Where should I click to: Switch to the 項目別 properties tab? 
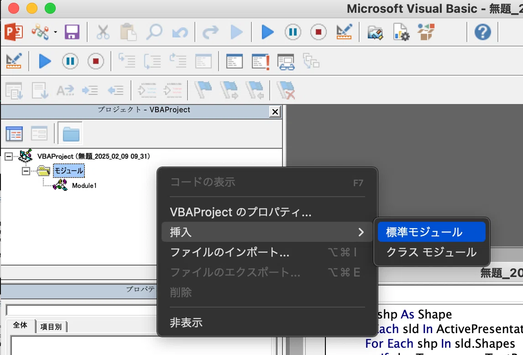pos(51,327)
